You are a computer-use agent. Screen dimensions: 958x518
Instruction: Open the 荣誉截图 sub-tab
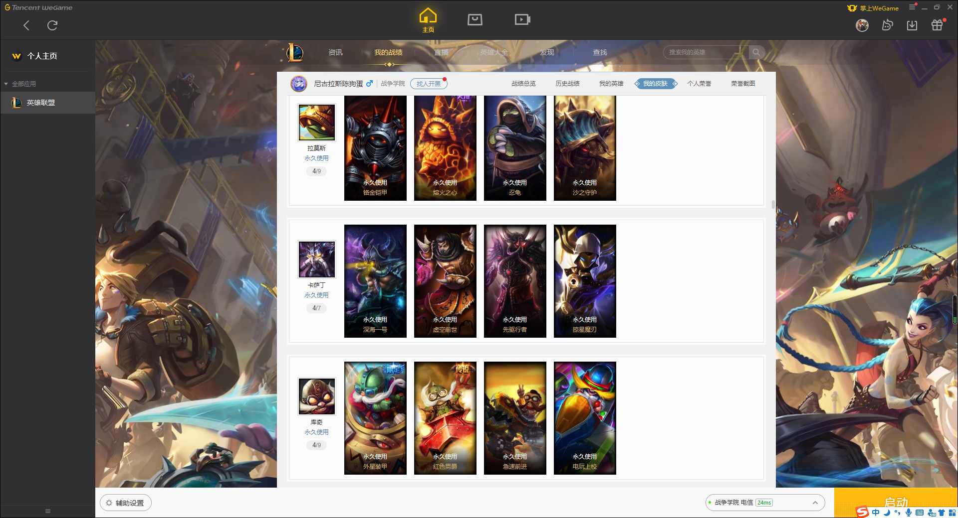coord(743,84)
